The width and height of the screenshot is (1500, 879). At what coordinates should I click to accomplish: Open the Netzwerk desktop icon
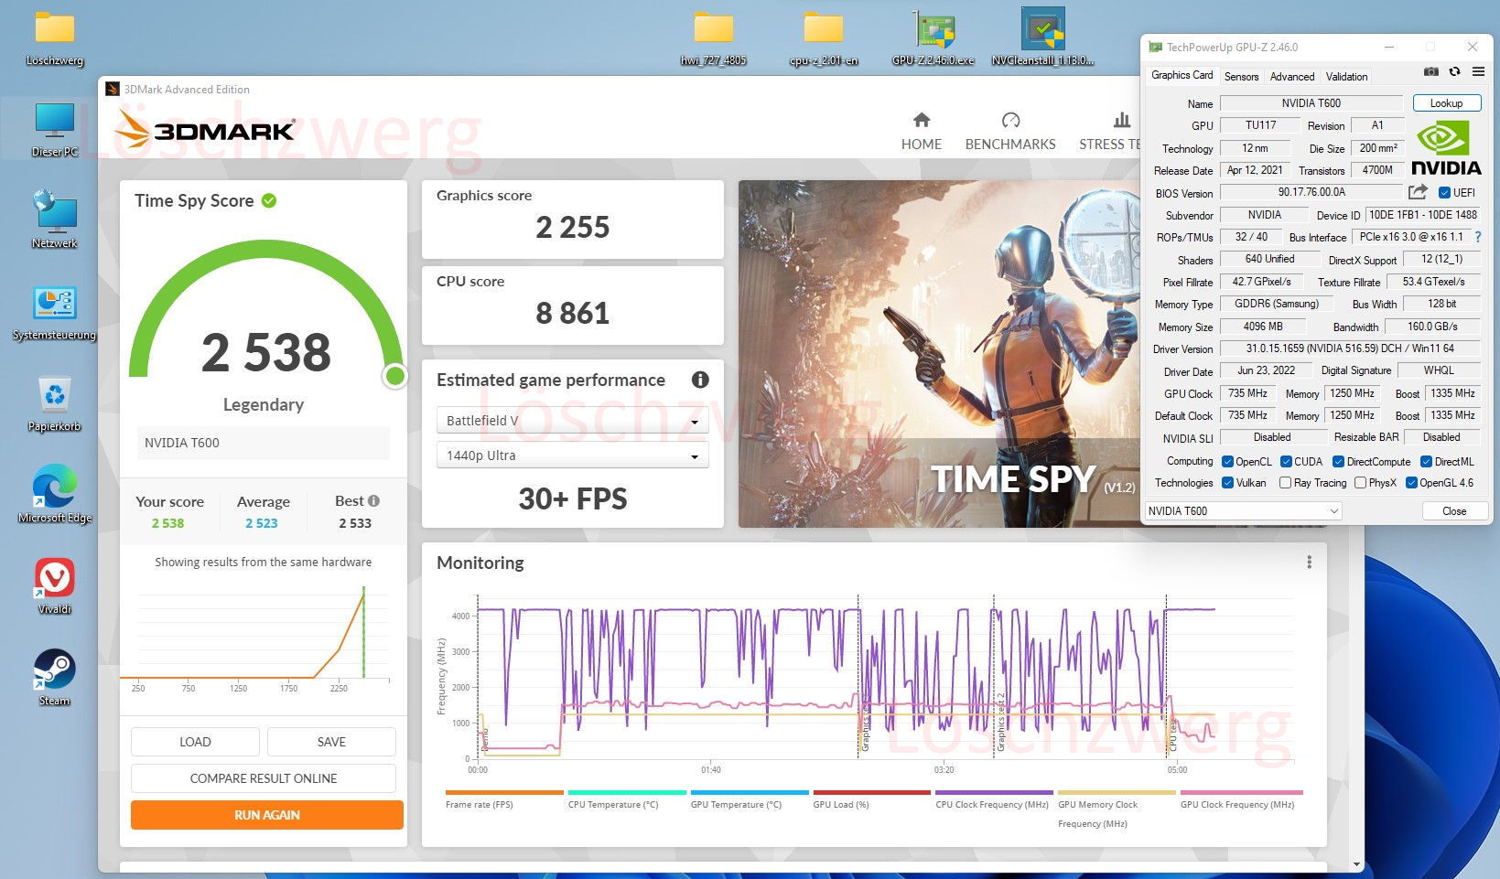coord(55,220)
